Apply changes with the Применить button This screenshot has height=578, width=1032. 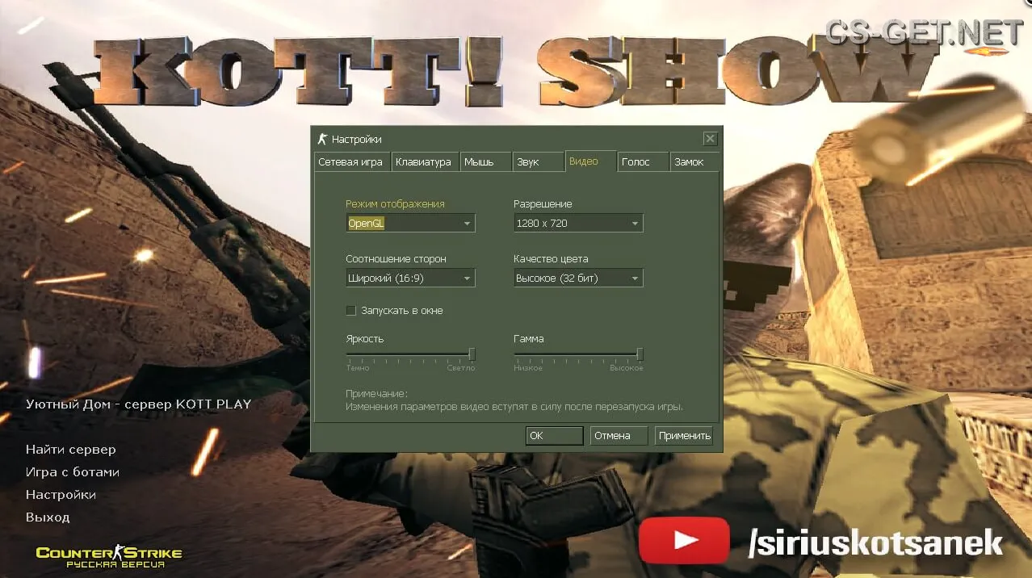(x=684, y=435)
